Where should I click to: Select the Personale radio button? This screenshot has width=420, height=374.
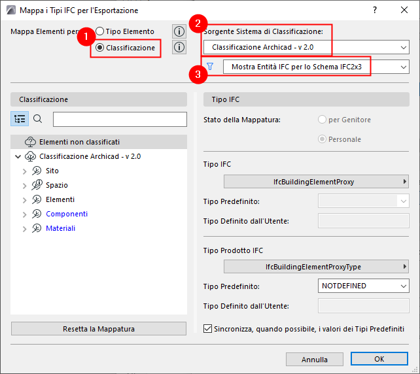(x=322, y=139)
